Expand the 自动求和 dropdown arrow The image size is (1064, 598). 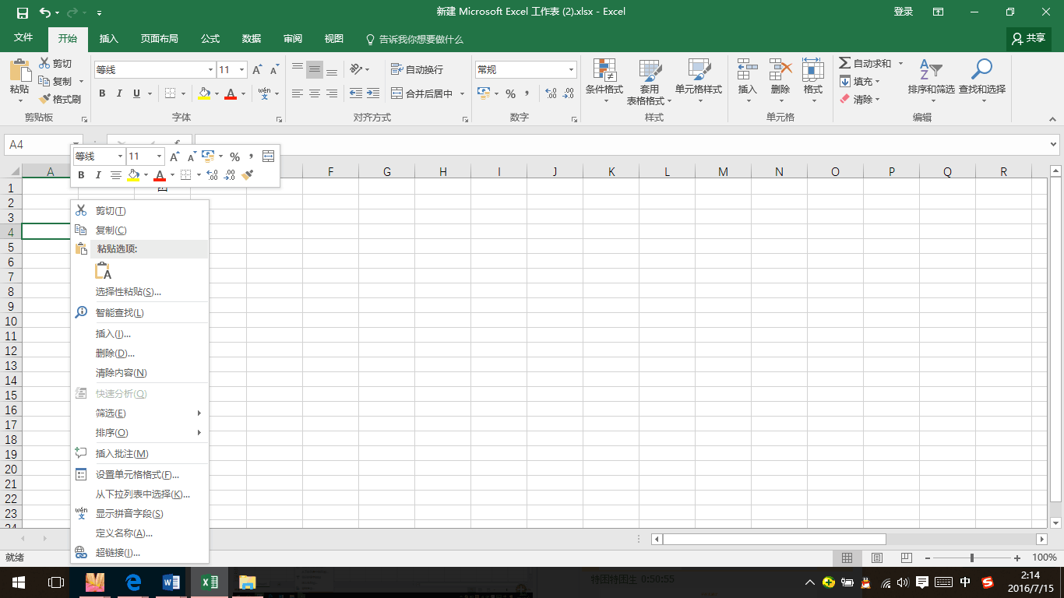[x=901, y=63]
